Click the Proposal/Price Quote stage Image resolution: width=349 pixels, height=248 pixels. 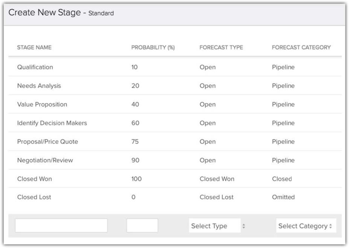tap(47, 141)
